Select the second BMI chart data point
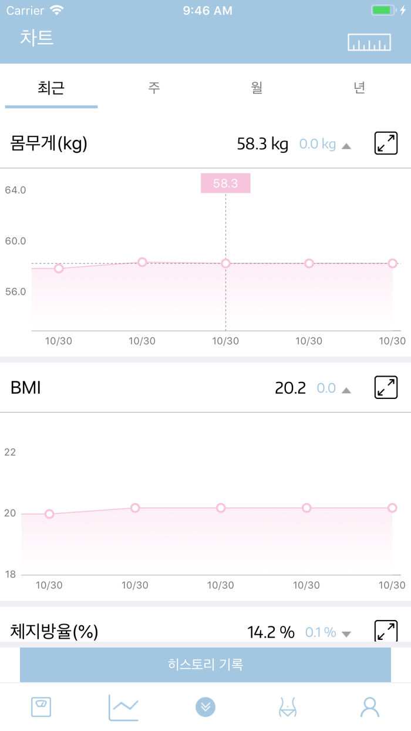This screenshot has width=411, height=731. click(x=135, y=508)
